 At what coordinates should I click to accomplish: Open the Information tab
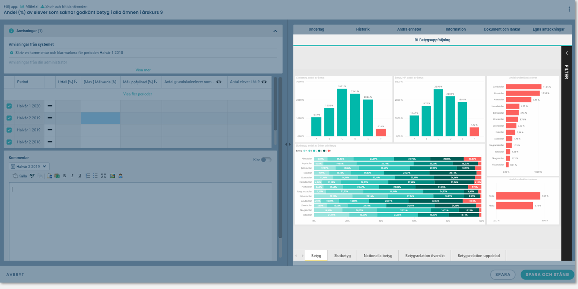coord(456,29)
